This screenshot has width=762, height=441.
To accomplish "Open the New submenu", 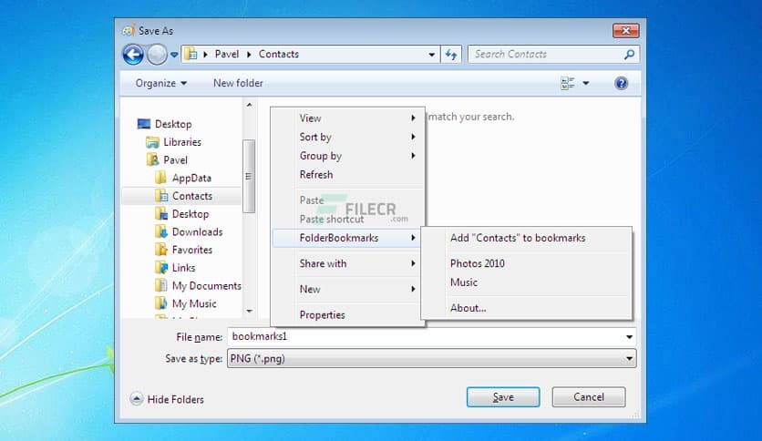I will pos(348,290).
